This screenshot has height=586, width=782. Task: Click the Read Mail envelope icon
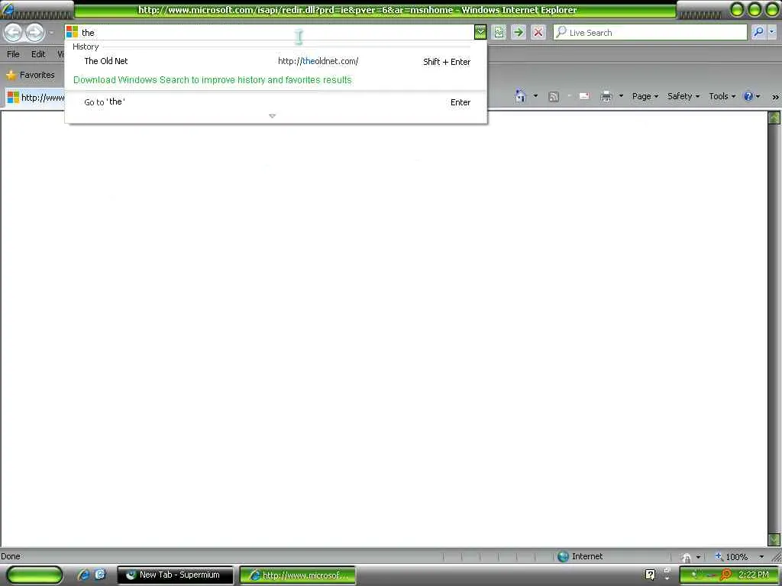pos(584,95)
